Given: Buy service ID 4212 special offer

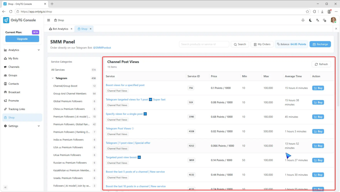Looking at the screenshot, I should coord(318,146).
